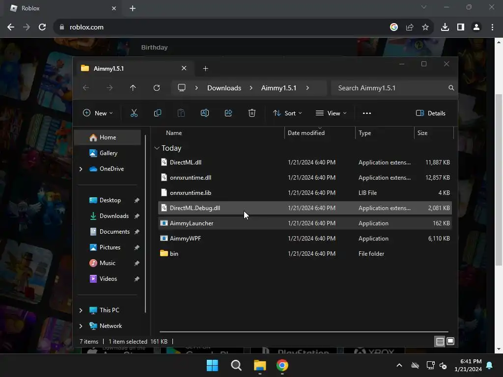
Task: Add a new Explorer tab
Action: 206,68
